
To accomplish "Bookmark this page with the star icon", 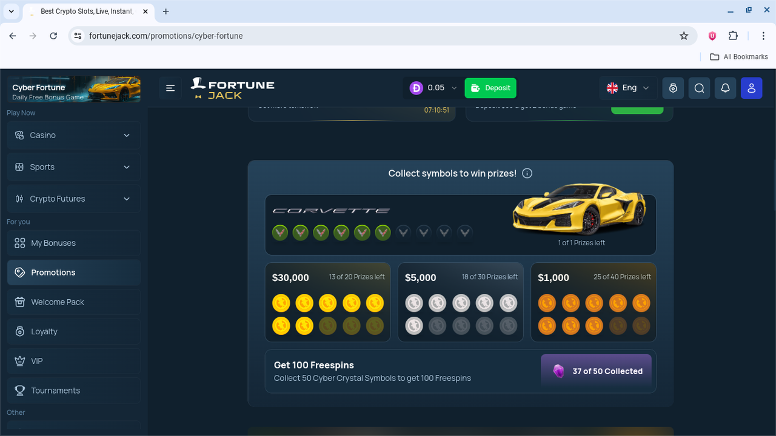I will (684, 36).
